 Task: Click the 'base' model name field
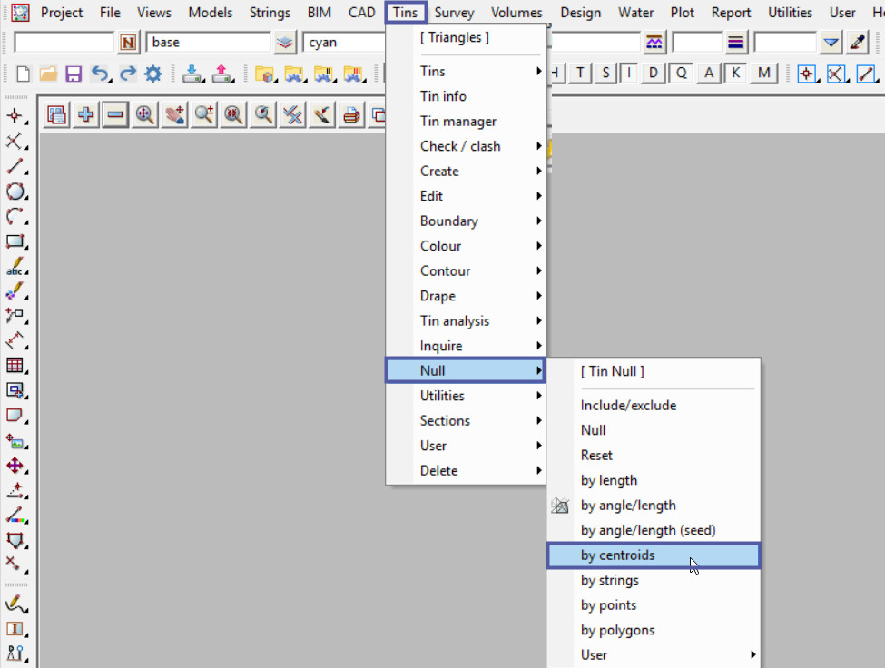208,43
